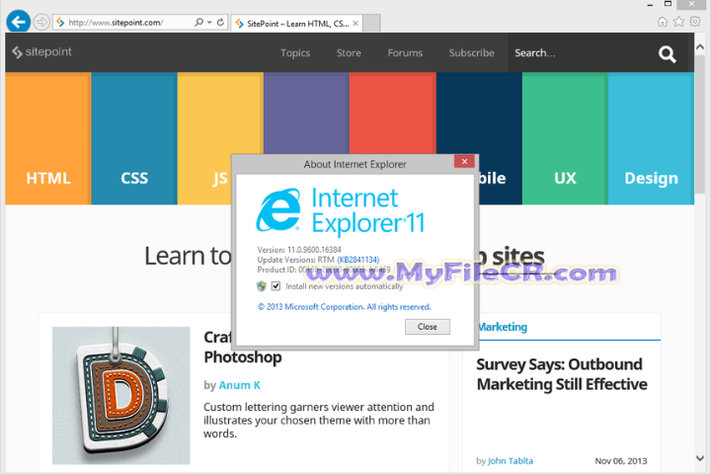
Task: Click the address bar search magnifier icon
Action: tap(198, 23)
